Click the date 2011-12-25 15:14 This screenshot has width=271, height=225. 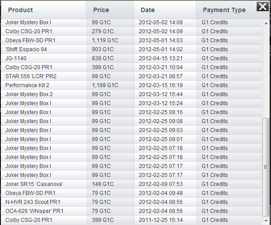click(x=160, y=220)
